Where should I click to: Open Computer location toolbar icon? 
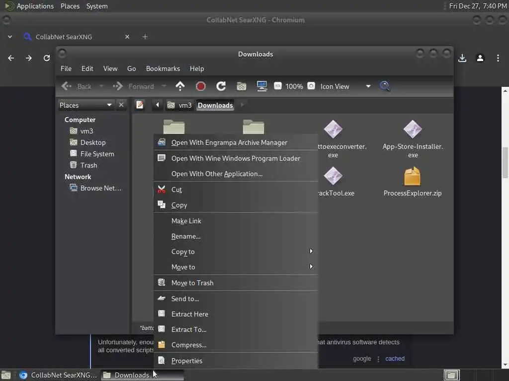pos(262,86)
